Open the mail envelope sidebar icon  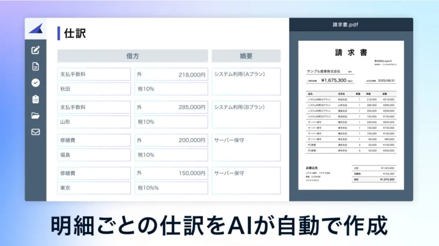[36, 132]
